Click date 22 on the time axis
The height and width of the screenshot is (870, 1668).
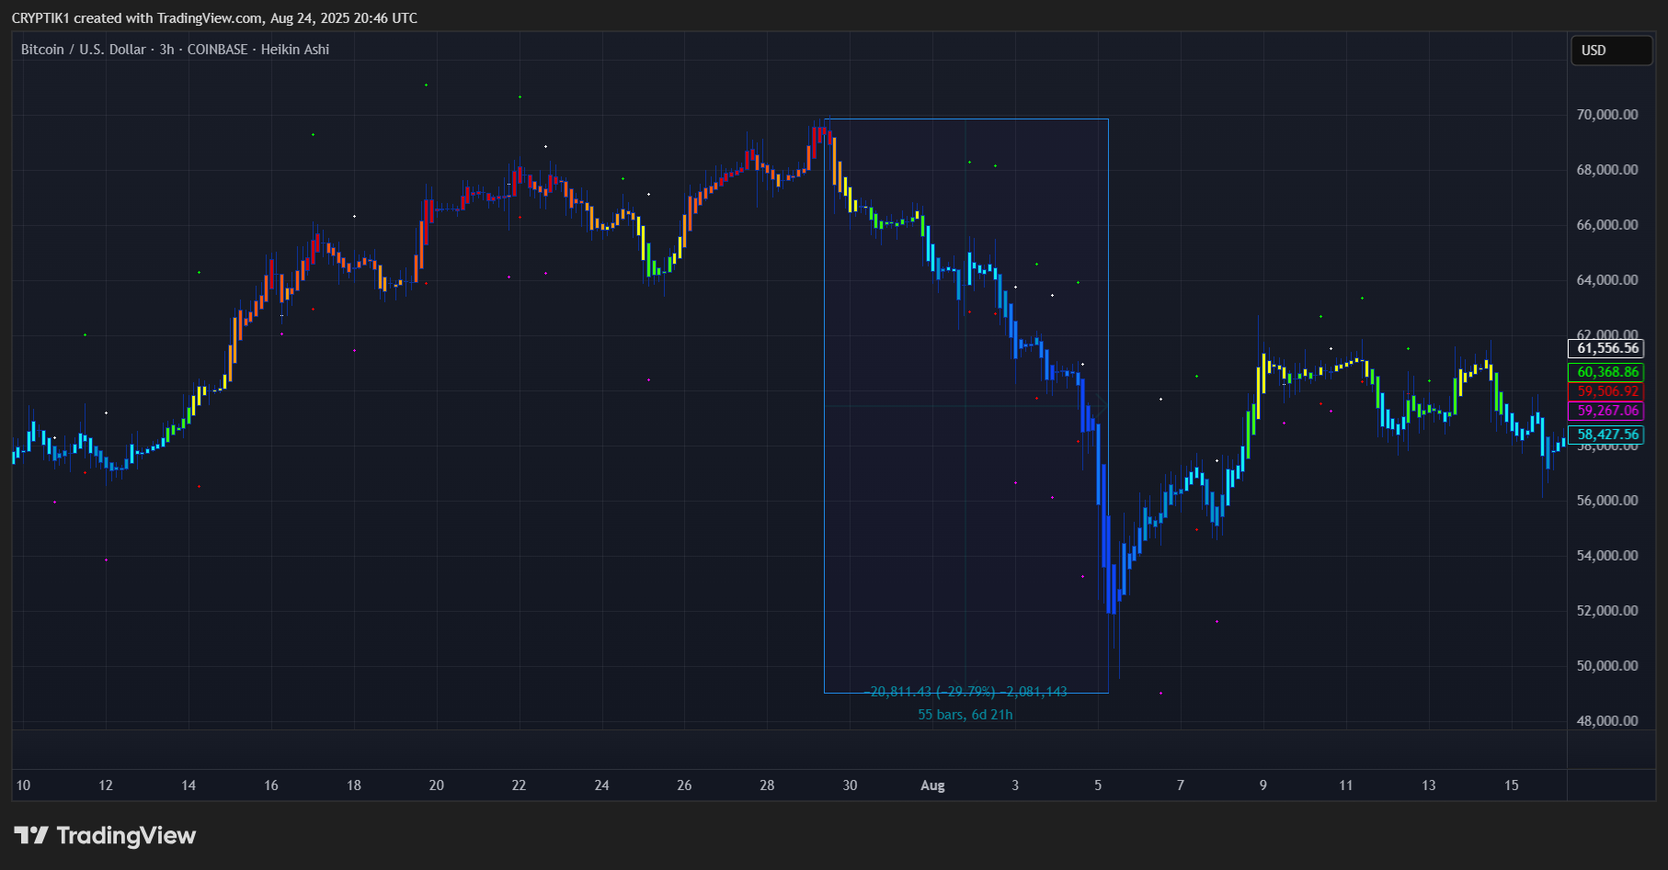[519, 785]
